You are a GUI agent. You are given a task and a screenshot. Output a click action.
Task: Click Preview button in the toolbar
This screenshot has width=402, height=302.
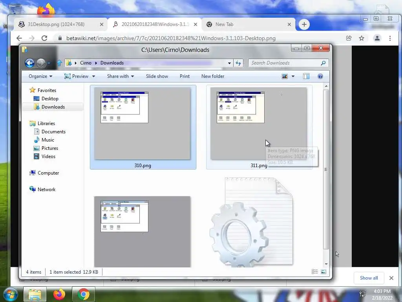pyautogui.click(x=77, y=76)
